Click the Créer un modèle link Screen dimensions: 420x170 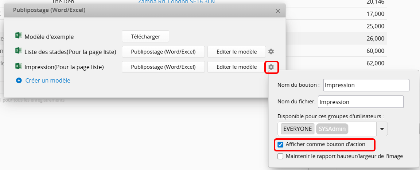48,80
